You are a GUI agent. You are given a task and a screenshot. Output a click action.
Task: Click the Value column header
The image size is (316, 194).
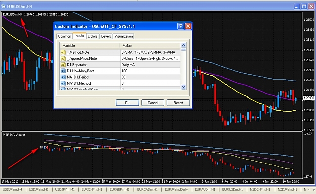(x=150, y=46)
